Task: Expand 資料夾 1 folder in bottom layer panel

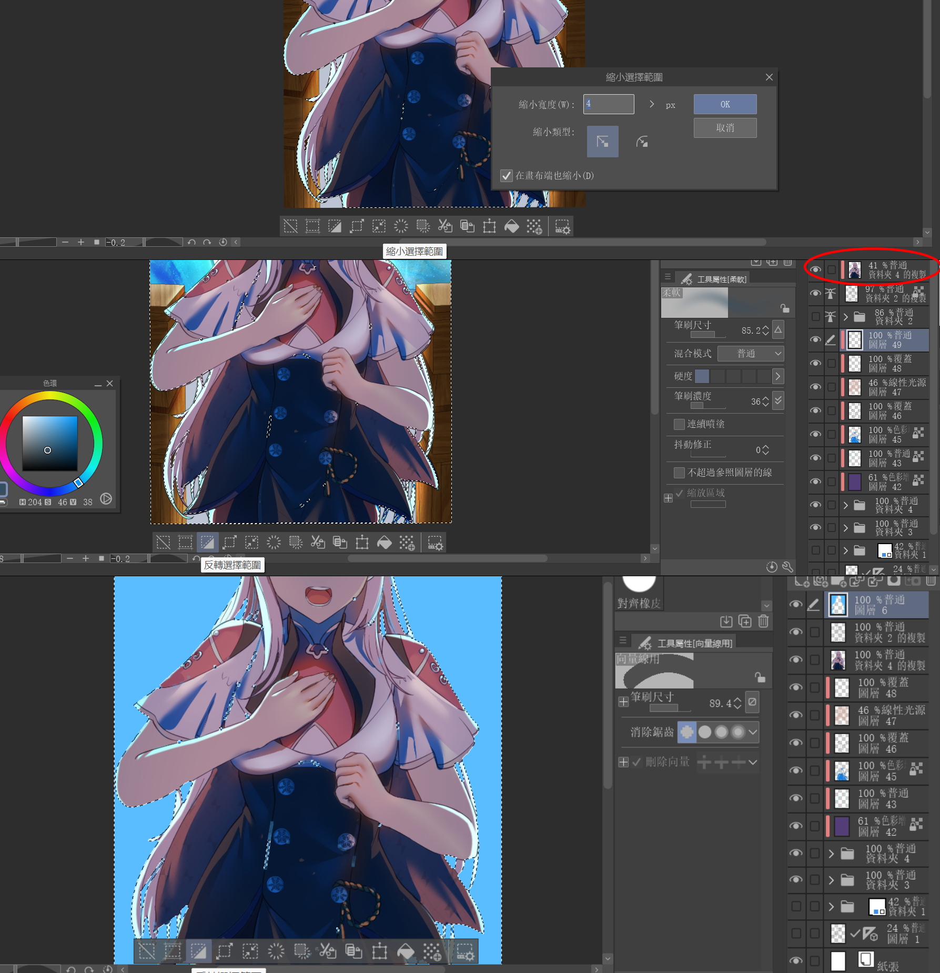Action: [831, 906]
